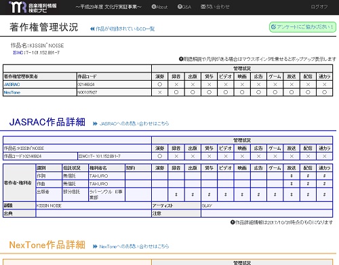
Task: Click ログオフ to log off
Action: click(x=319, y=7)
